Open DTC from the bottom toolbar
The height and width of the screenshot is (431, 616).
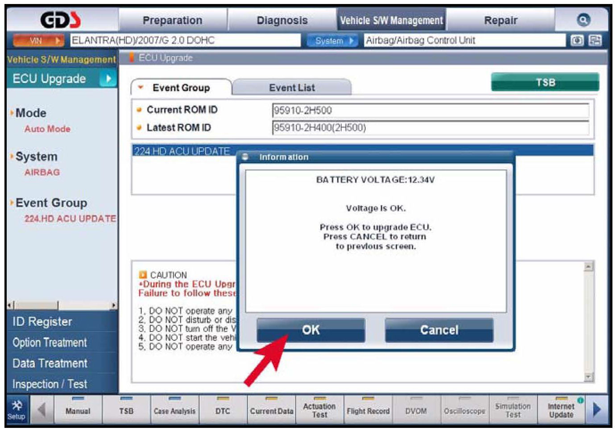click(223, 410)
